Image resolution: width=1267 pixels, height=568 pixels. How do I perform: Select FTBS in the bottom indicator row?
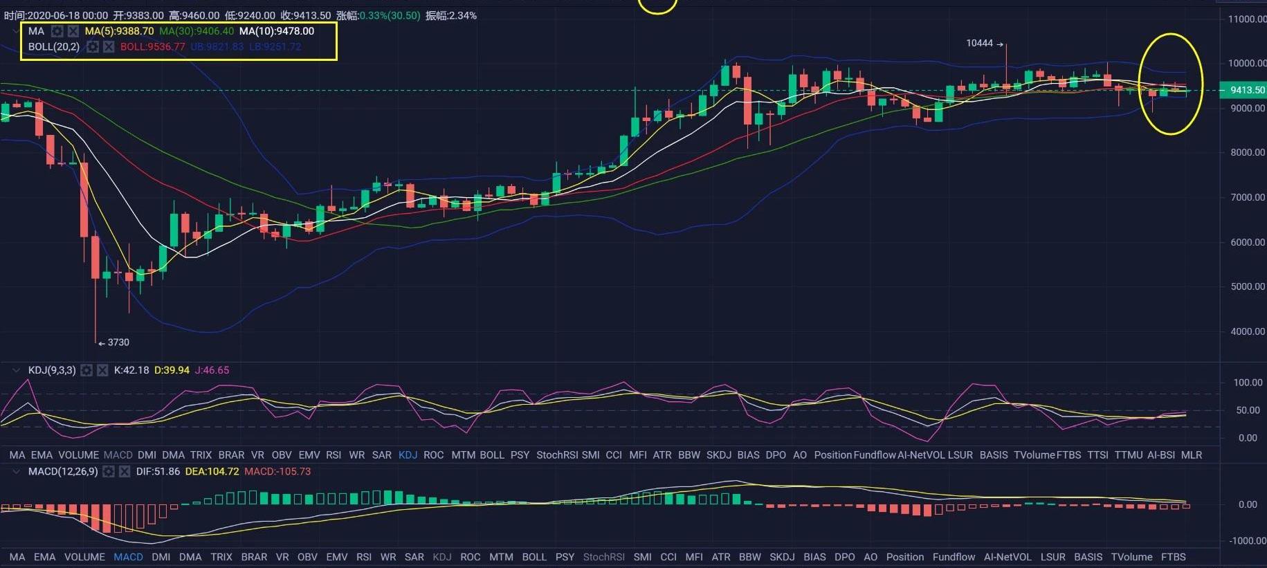1173,557
